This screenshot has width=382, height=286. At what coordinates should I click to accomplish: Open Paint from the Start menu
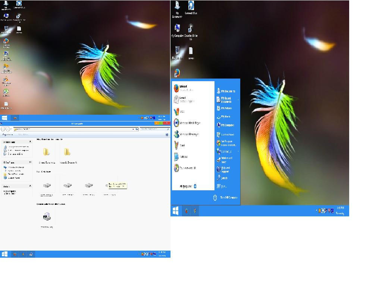click(183, 145)
